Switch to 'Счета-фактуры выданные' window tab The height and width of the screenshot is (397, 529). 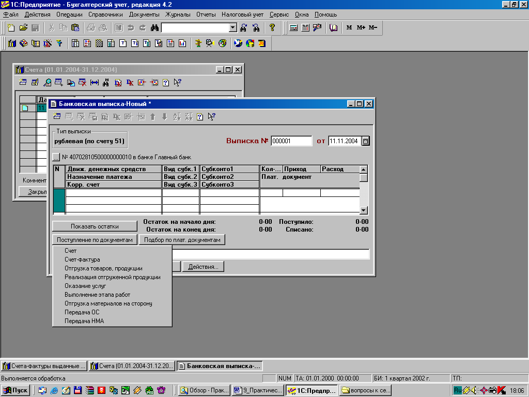click(44, 366)
